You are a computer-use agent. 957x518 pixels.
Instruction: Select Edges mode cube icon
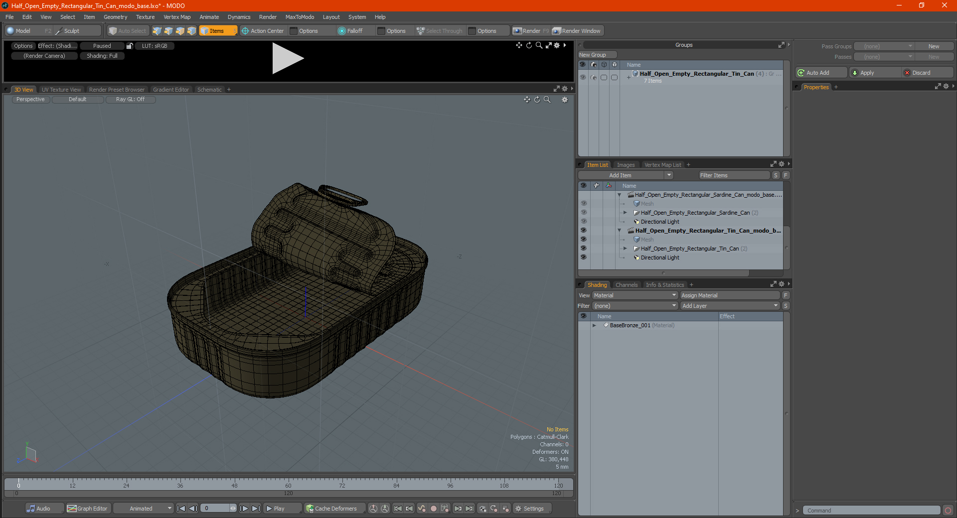[168, 31]
